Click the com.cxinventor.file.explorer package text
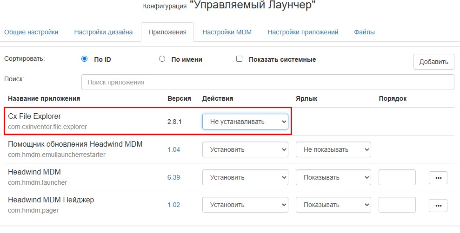Image resolution: width=460 pixels, height=233 pixels. [47, 127]
